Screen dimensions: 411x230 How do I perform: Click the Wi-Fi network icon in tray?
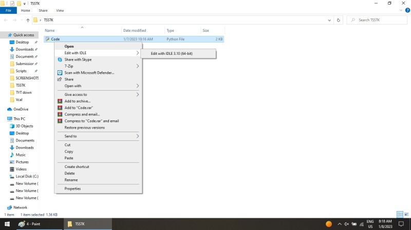tap(362, 224)
